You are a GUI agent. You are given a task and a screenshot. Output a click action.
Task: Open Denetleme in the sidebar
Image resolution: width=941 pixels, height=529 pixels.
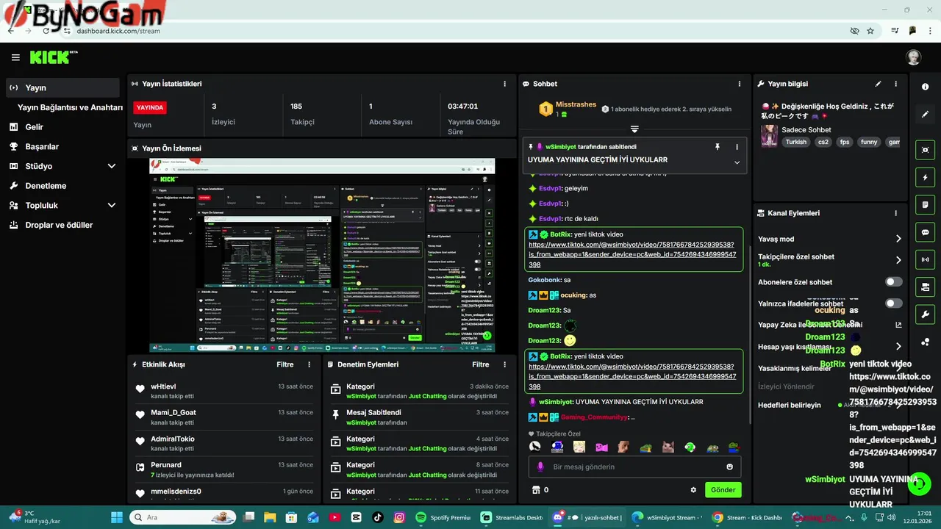tap(46, 186)
